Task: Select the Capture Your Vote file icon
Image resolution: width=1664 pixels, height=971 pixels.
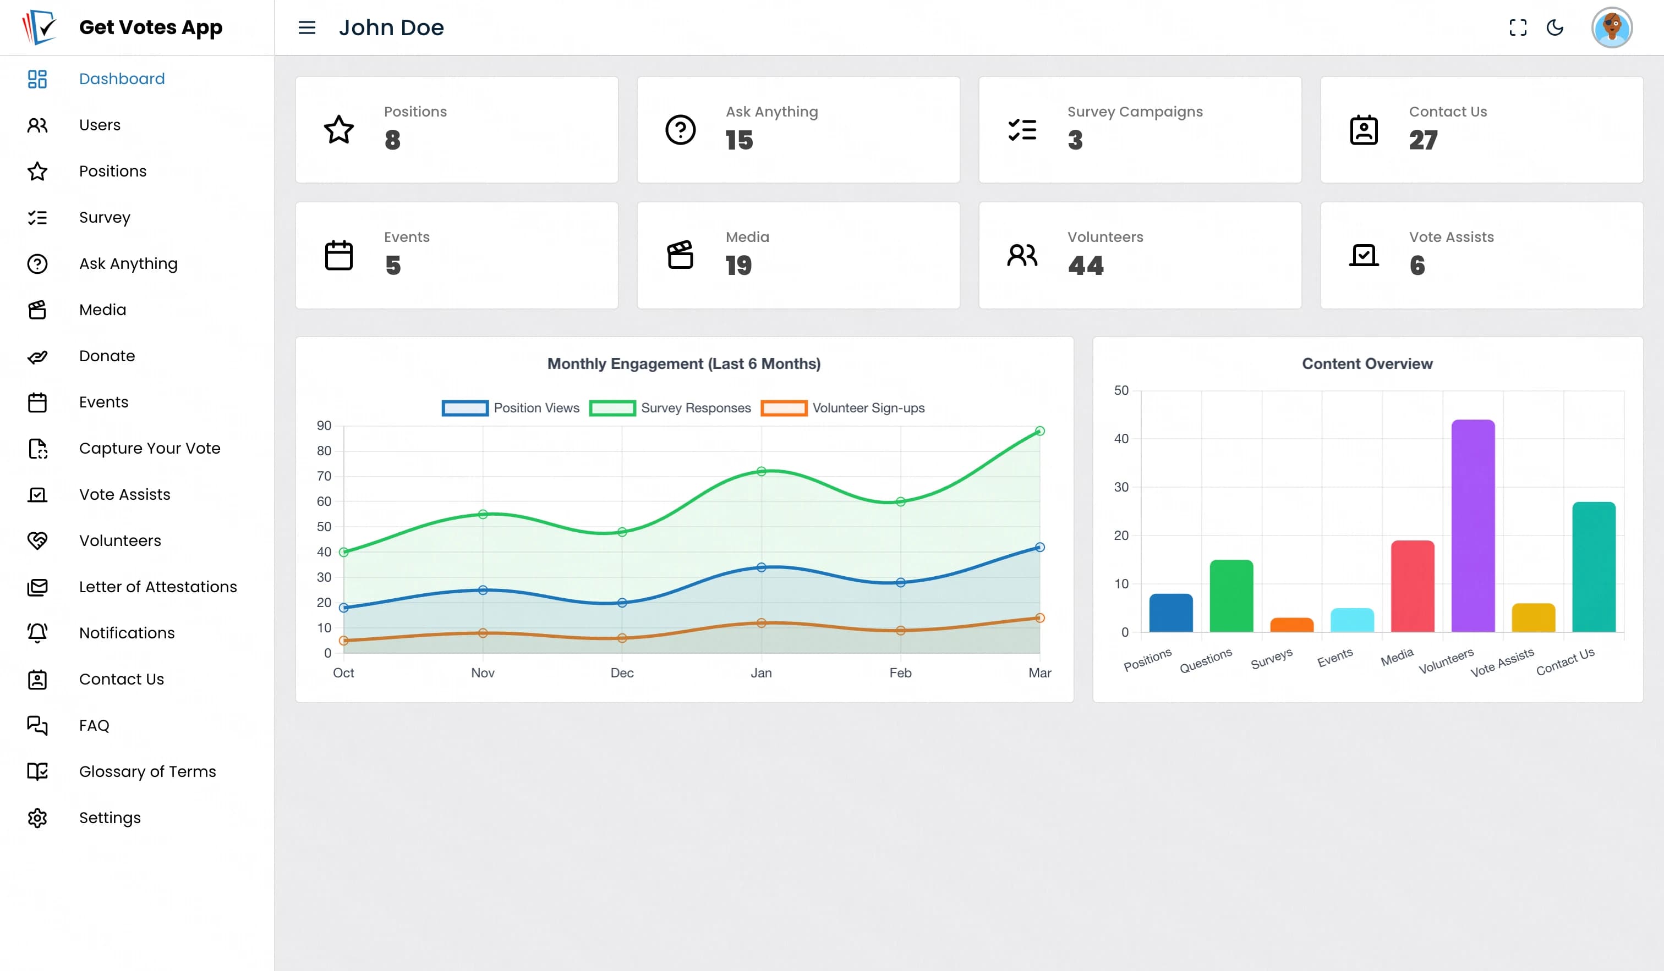Action: point(37,449)
